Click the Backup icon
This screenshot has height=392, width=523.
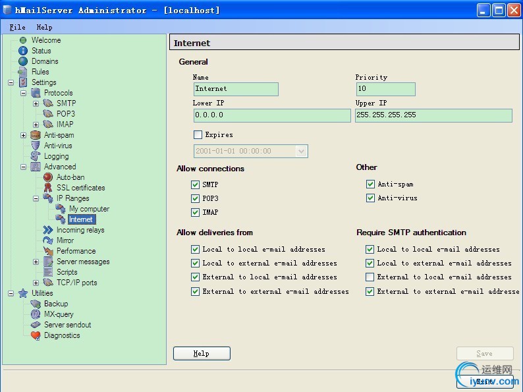36,304
